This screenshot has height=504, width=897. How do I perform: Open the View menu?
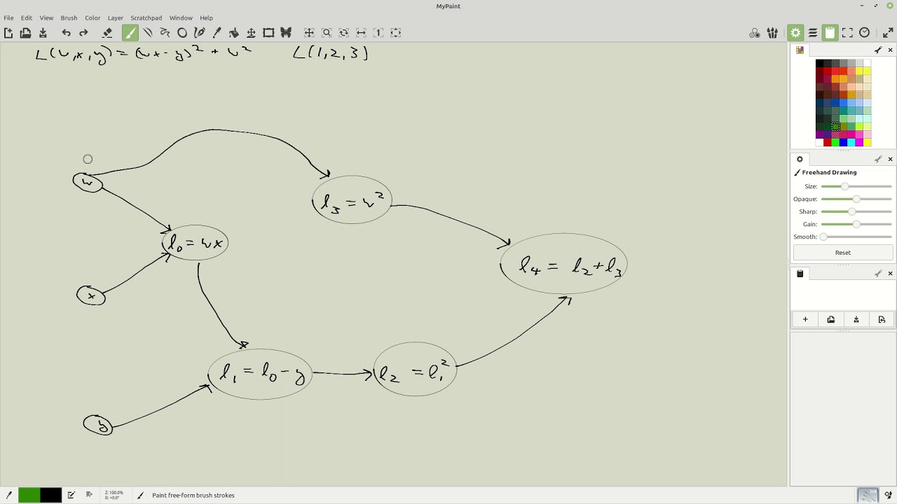(46, 17)
